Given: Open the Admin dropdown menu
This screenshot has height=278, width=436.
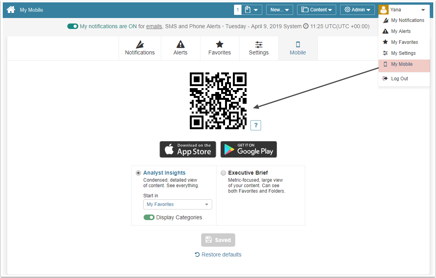Looking at the screenshot, I should tap(357, 10).
